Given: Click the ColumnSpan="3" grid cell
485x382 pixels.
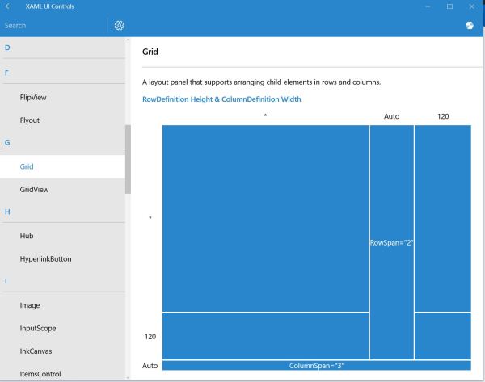Looking at the screenshot, I should coord(316,366).
